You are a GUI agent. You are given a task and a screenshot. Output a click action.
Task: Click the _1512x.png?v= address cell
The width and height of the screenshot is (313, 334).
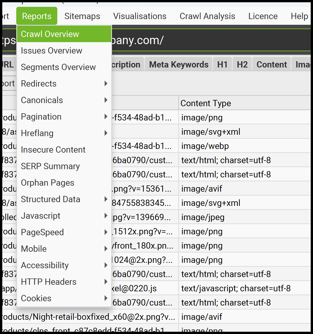tap(145, 231)
